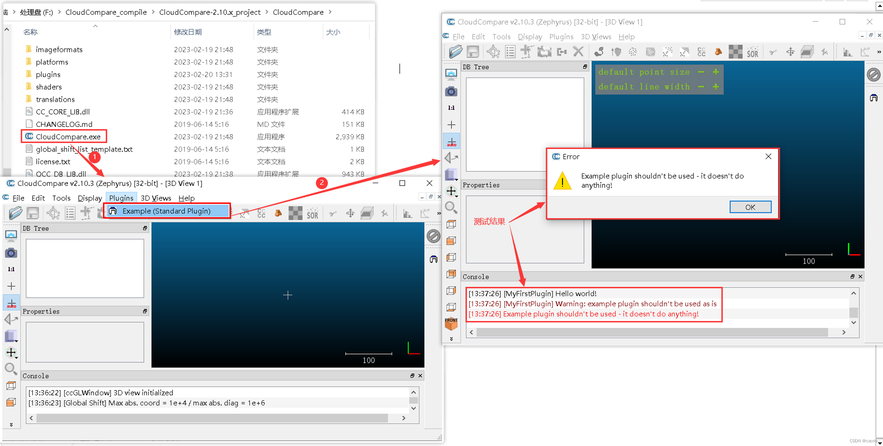The width and height of the screenshot is (883, 446).
Task: Toggle the Console panel float button
Action: point(852,276)
